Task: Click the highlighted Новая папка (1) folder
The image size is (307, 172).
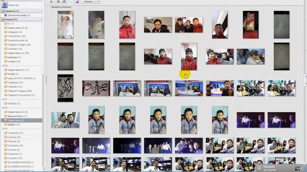Action: point(21,120)
